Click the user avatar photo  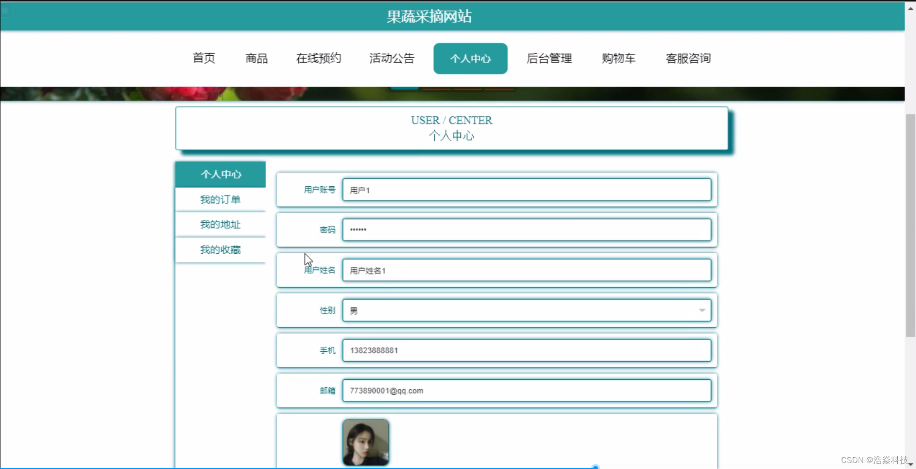(x=365, y=442)
